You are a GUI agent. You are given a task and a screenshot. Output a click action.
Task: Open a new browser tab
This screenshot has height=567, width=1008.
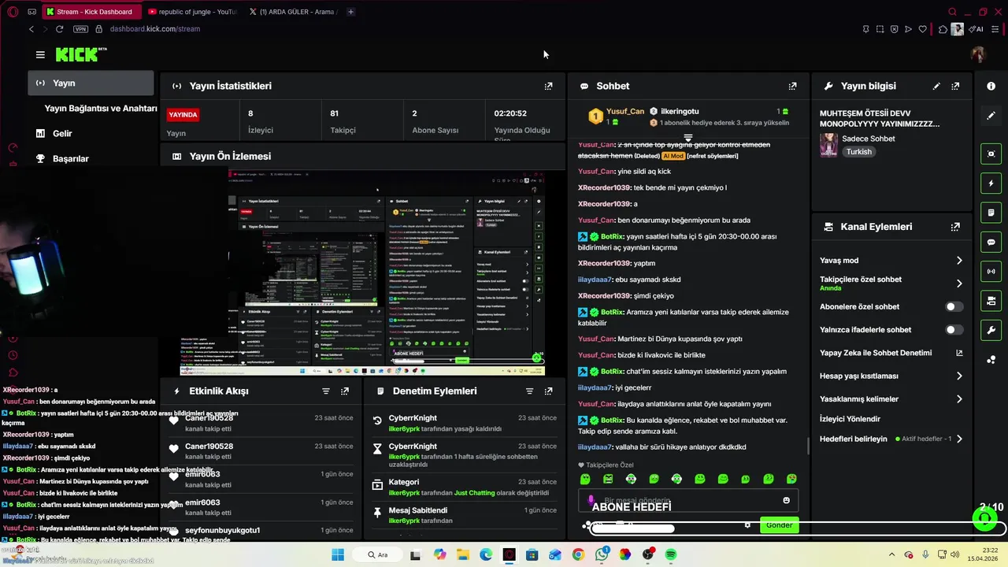(x=350, y=12)
